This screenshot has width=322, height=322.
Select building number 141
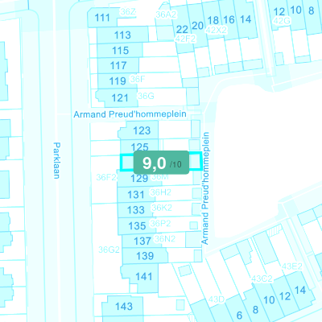[144, 276]
